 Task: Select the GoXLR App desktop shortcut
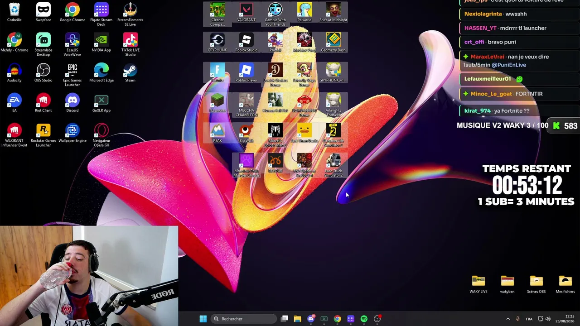tap(101, 103)
